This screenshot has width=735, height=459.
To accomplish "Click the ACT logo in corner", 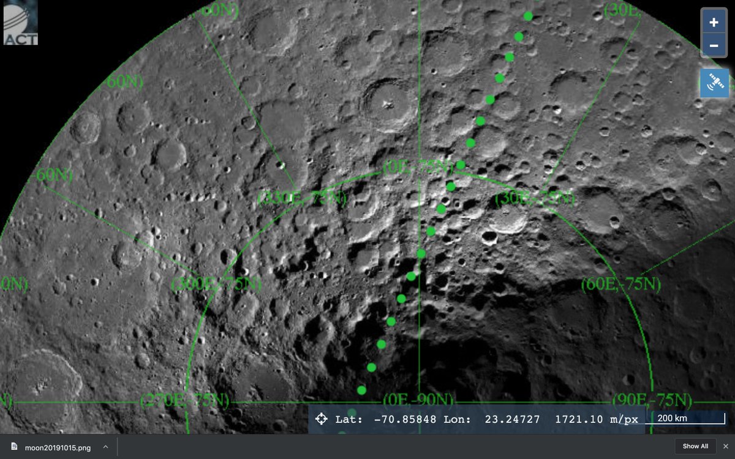I will (x=20, y=23).
